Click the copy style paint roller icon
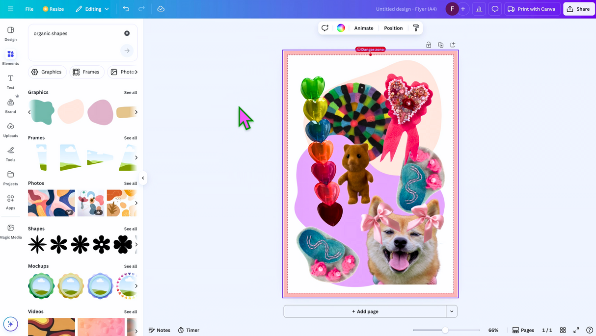 416,28
